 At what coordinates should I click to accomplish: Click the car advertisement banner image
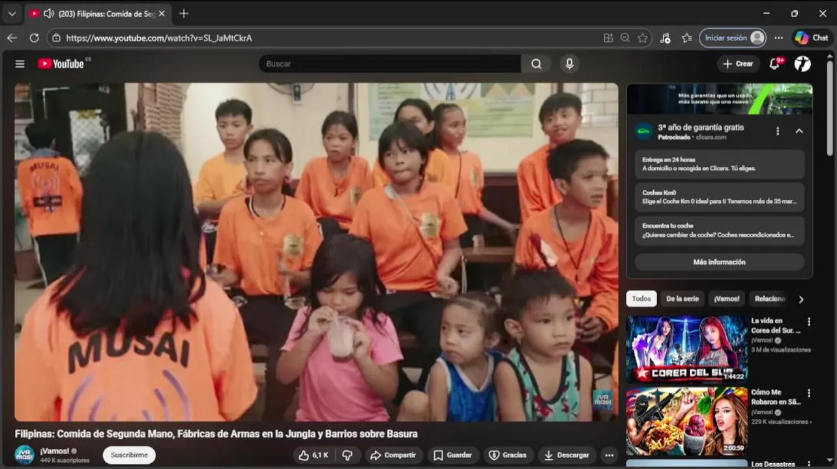[x=720, y=99]
